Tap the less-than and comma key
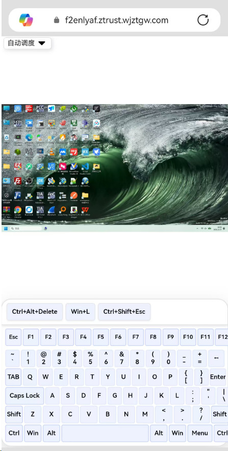The height and width of the screenshot is (451, 228). coord(164,414)
